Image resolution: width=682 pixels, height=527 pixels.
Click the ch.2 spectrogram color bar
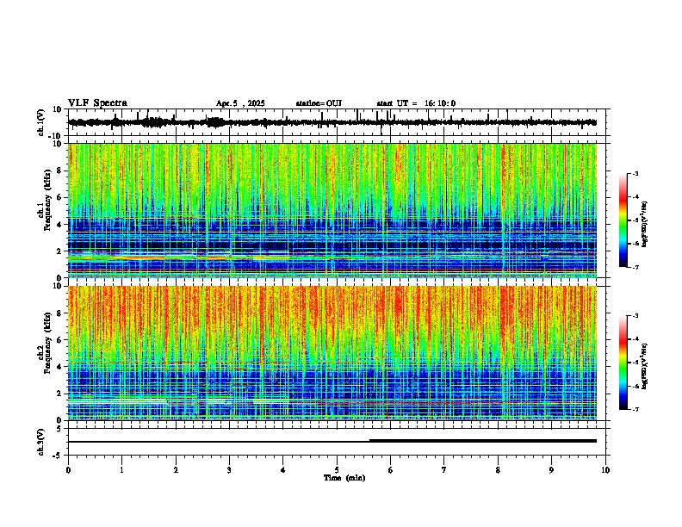click(623, 363)
